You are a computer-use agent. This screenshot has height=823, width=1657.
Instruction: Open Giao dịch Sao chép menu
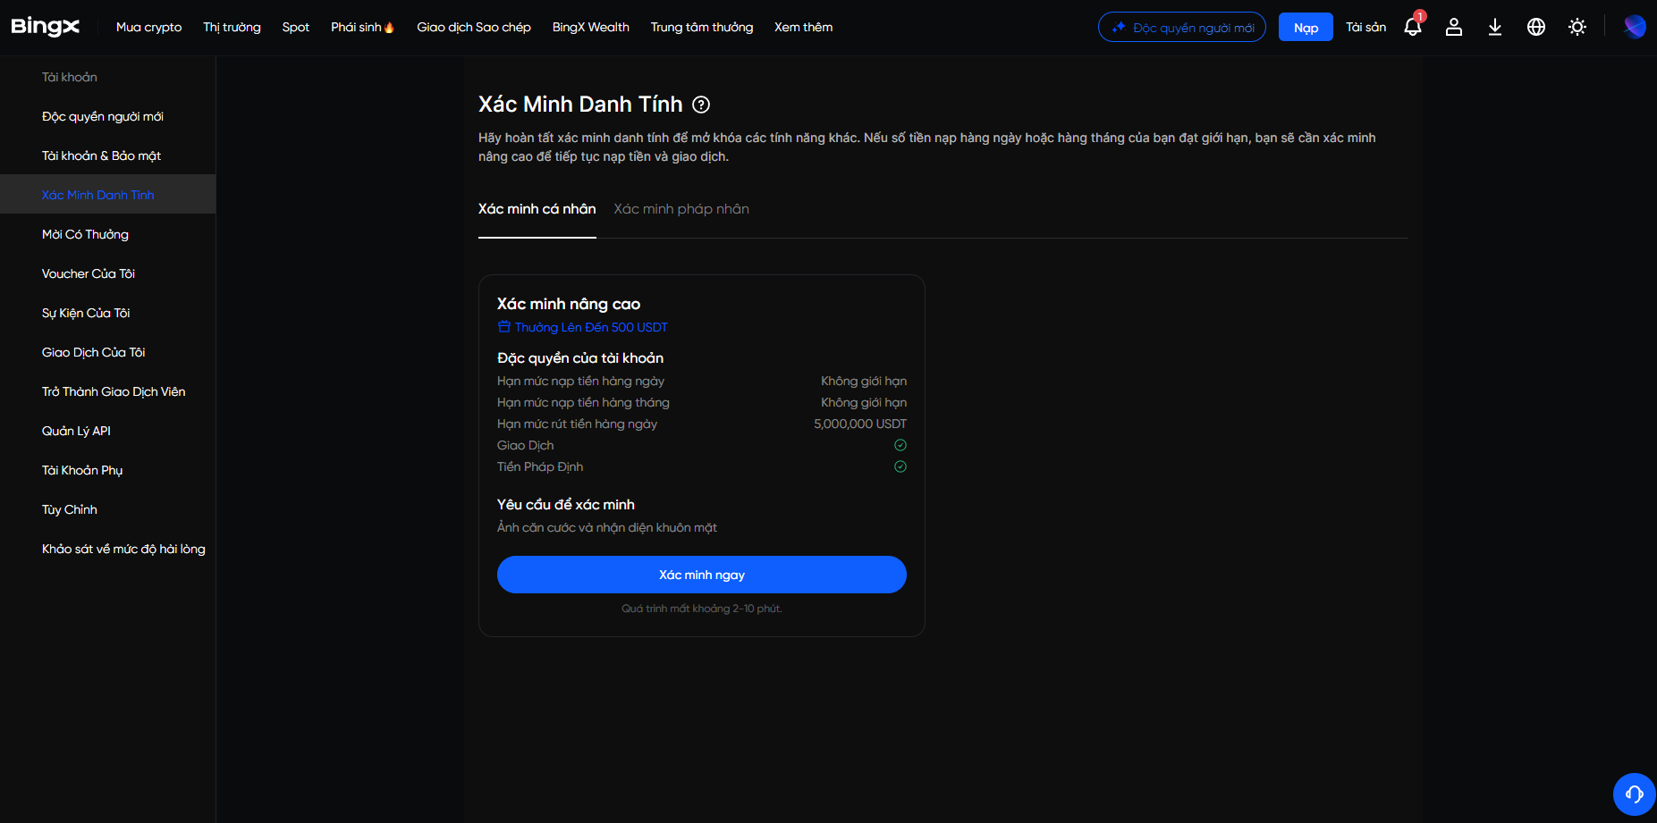coord(474,27)
